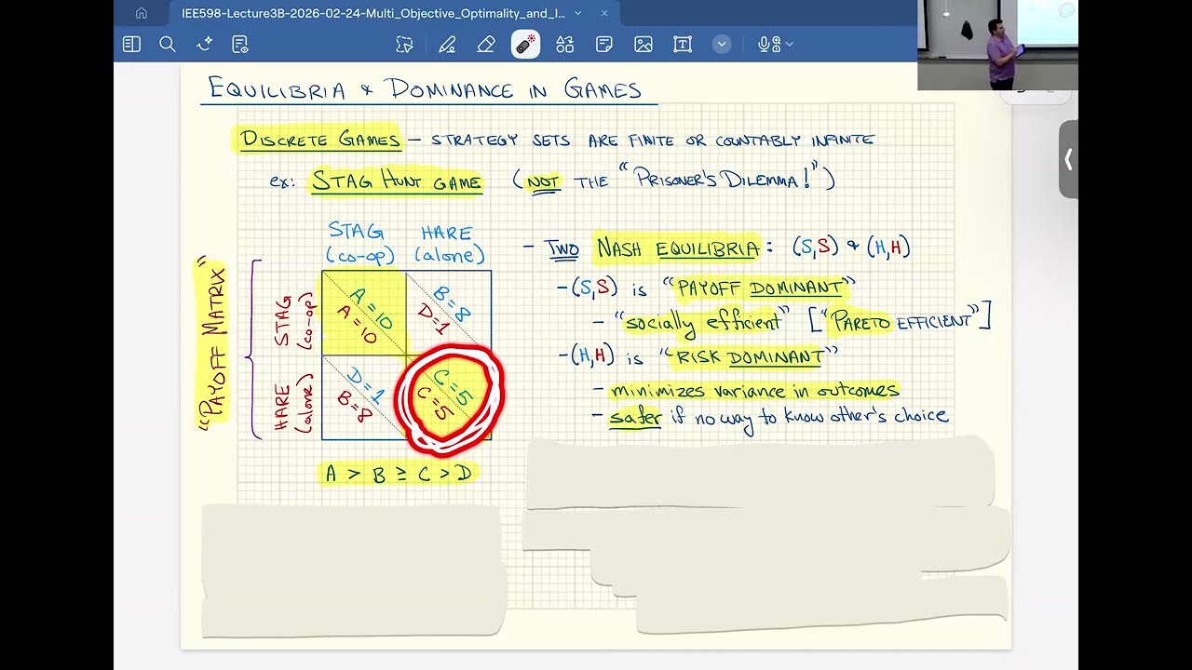Toggle the sidebar panel icon
Screen dimensions: 1192x670
pyautogui.click(x=131, y=44)
